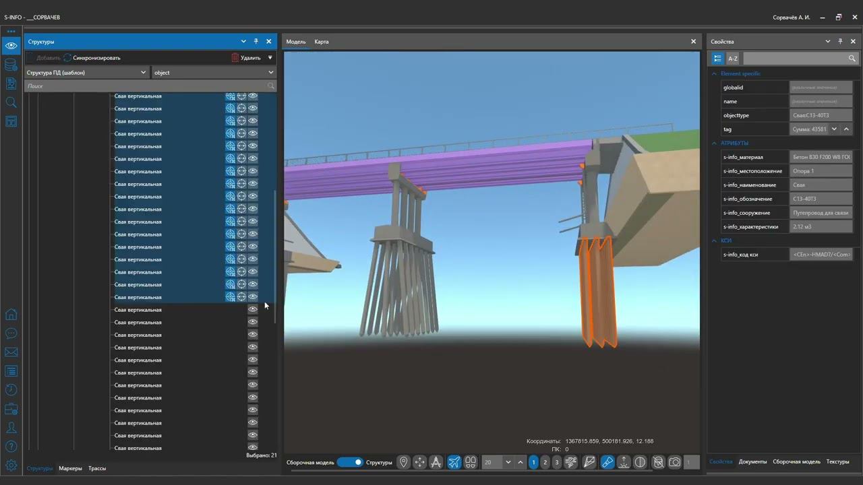Open the document report icon in left sidebar
Screen dimensions: 863x485
click(x=11, y=84)
